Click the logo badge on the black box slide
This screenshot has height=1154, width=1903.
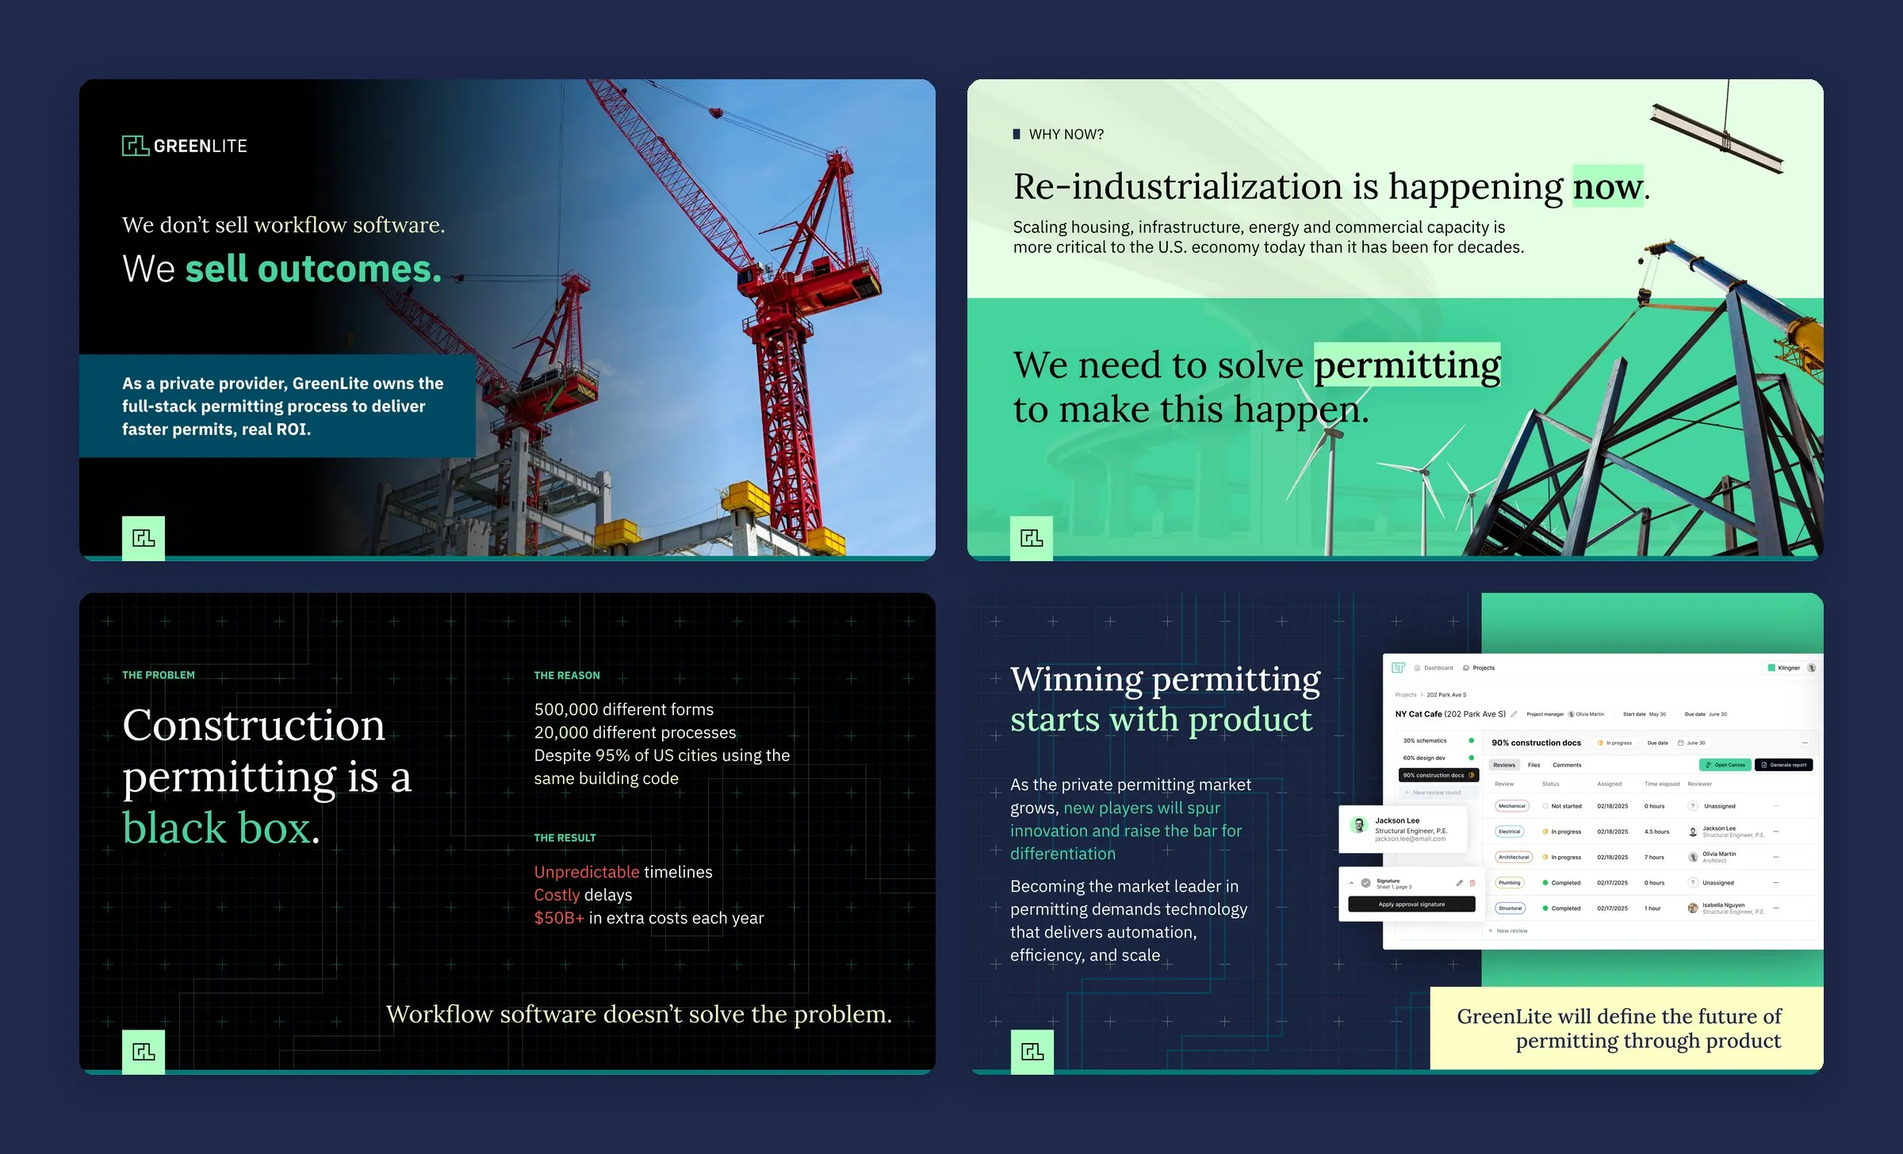pos(144,1052)
